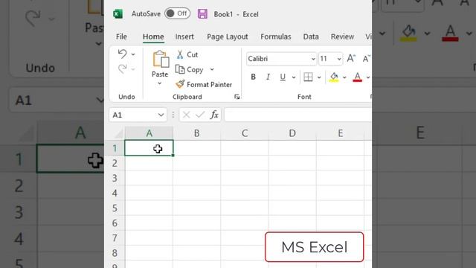This screenshot has width=476, height=268.
Task: Toggle Bold formatting
Action: (x=253, y=77)
